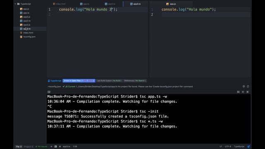
Task: Open tsconfig.json in the file tree
Action: tap(29, 37)
